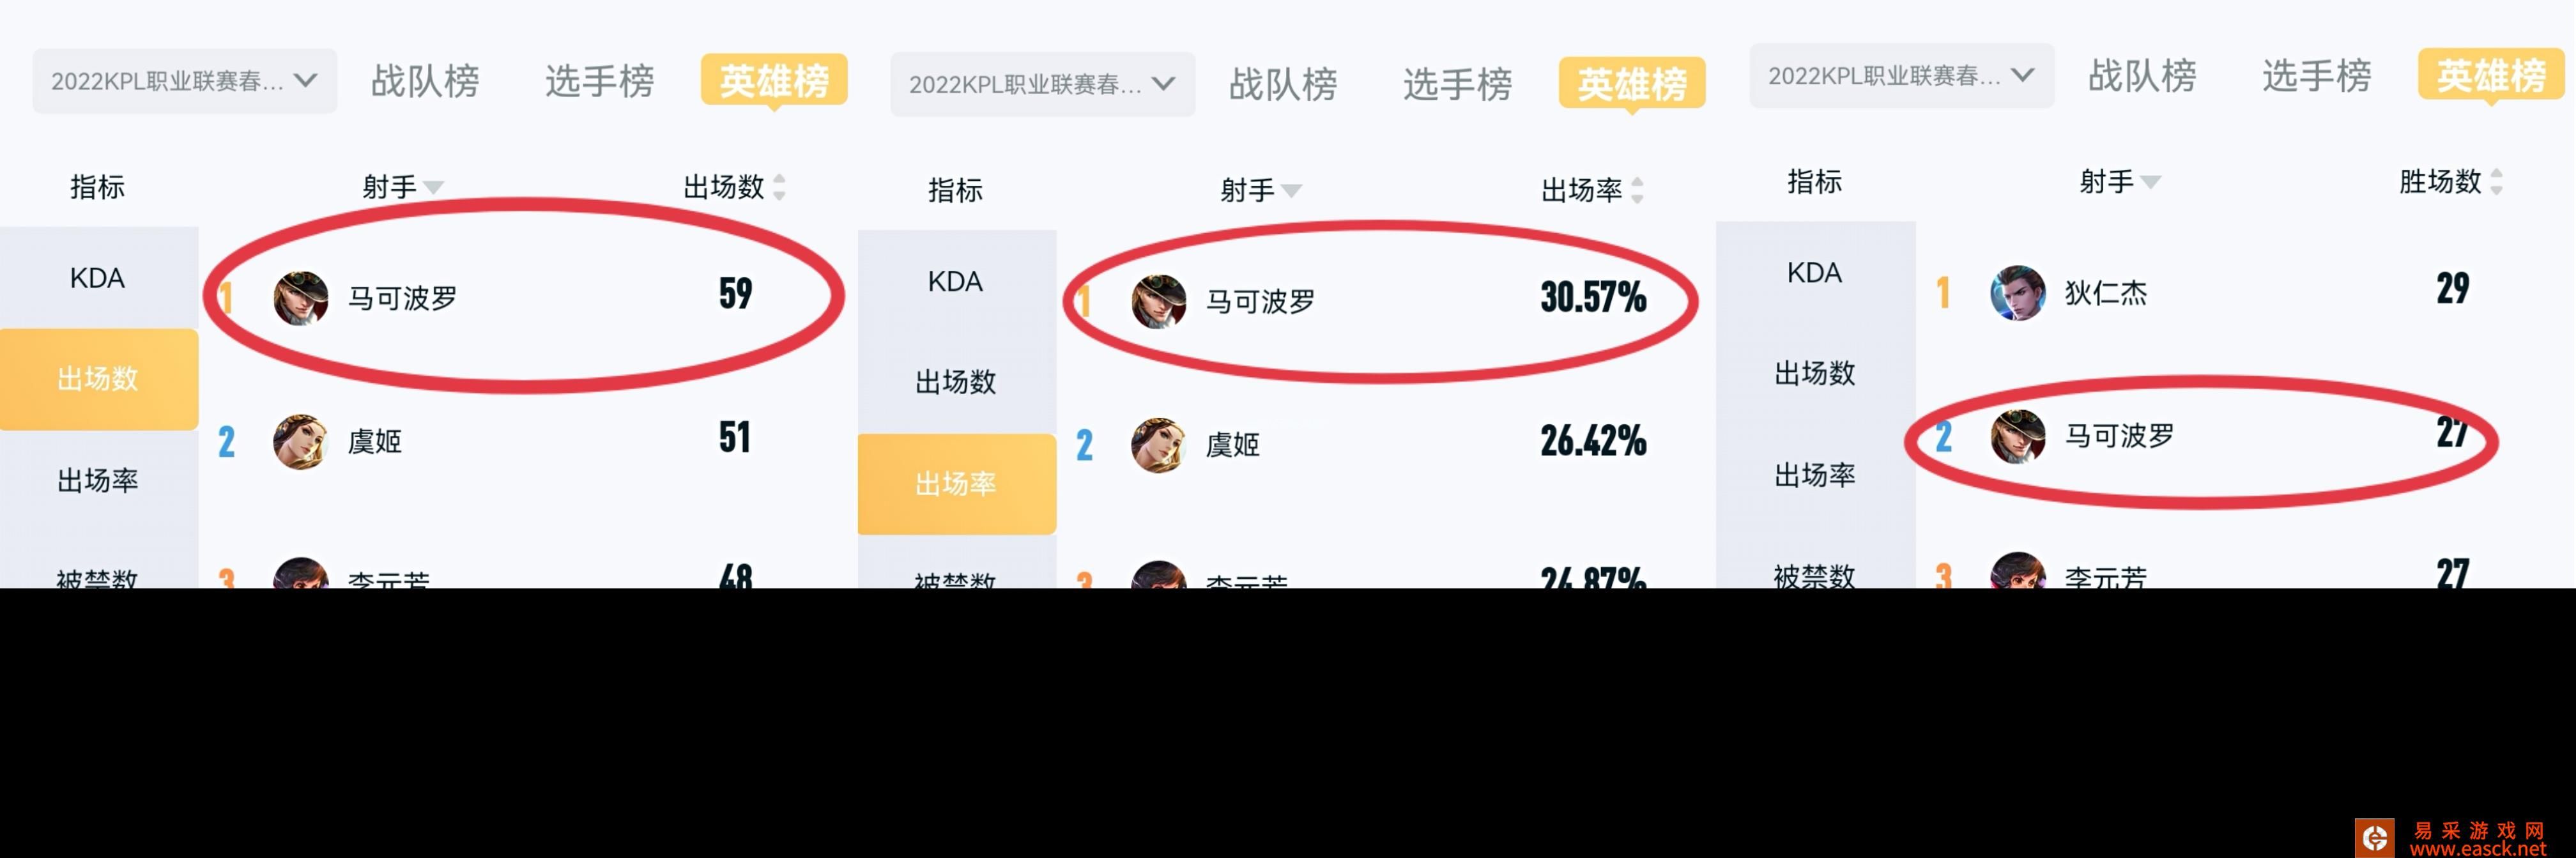
Task: Toggle sort arrows beside 出场数 column
Action: click(779, 187)
